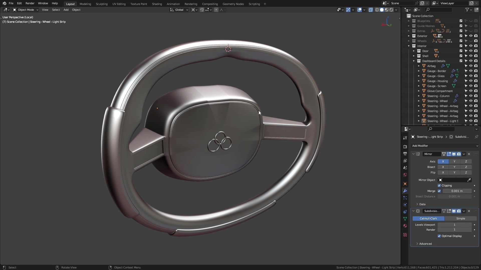Toggle viewport overlays icon
Screen dimensions: 481x270
[359, 10]
